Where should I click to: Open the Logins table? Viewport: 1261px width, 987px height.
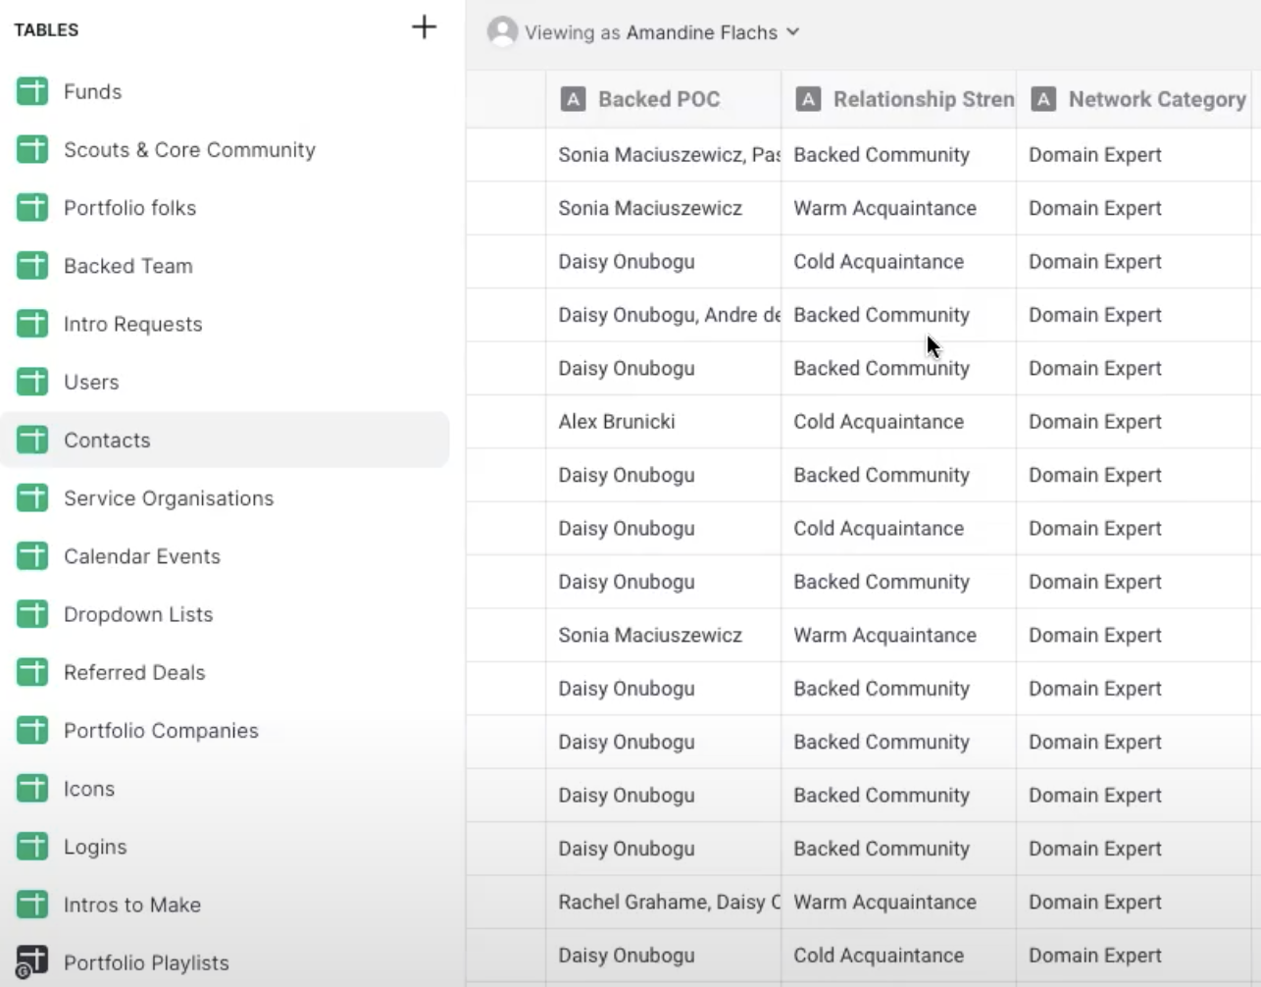click(x=95, y=846)
